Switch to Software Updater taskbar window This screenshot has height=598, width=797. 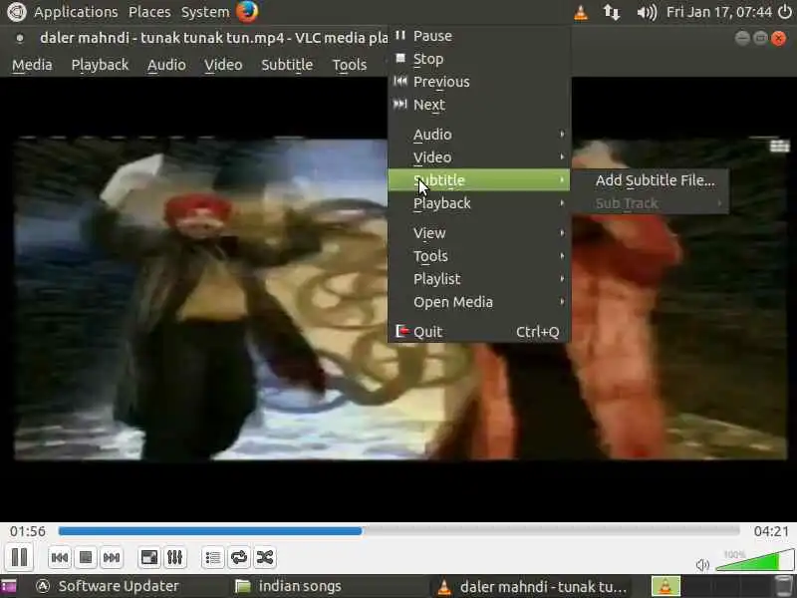[x=109, y=586]
